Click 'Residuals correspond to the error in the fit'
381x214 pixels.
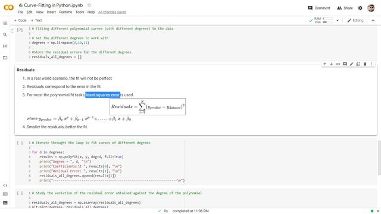click(64, 87)
